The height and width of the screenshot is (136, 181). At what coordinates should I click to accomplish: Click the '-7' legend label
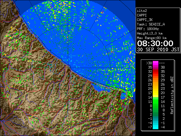tap(150, 127)
